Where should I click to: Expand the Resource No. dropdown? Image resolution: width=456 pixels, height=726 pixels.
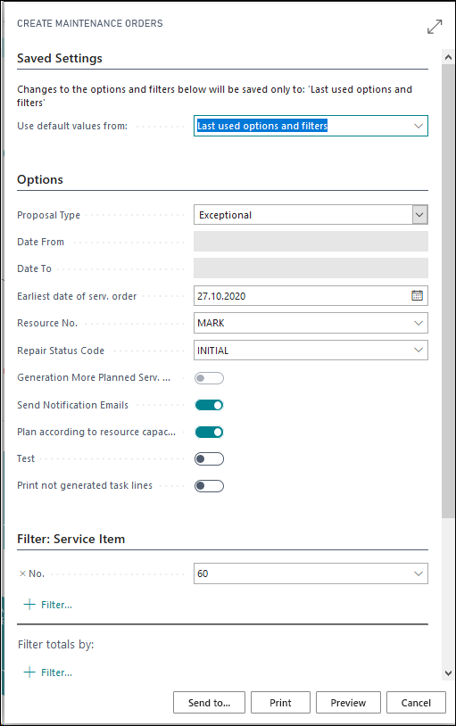(419, 323)
